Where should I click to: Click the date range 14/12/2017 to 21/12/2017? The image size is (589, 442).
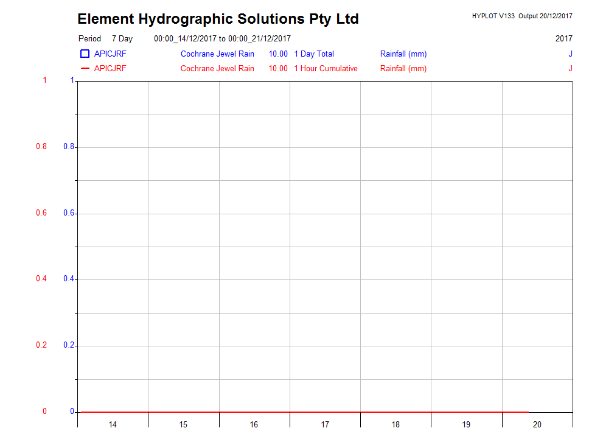click(x=222, y=39)
